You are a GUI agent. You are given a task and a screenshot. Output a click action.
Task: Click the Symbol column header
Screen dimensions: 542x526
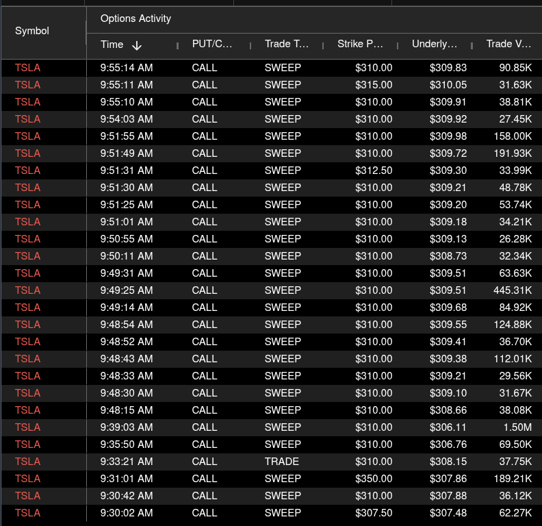pos(32,31)
